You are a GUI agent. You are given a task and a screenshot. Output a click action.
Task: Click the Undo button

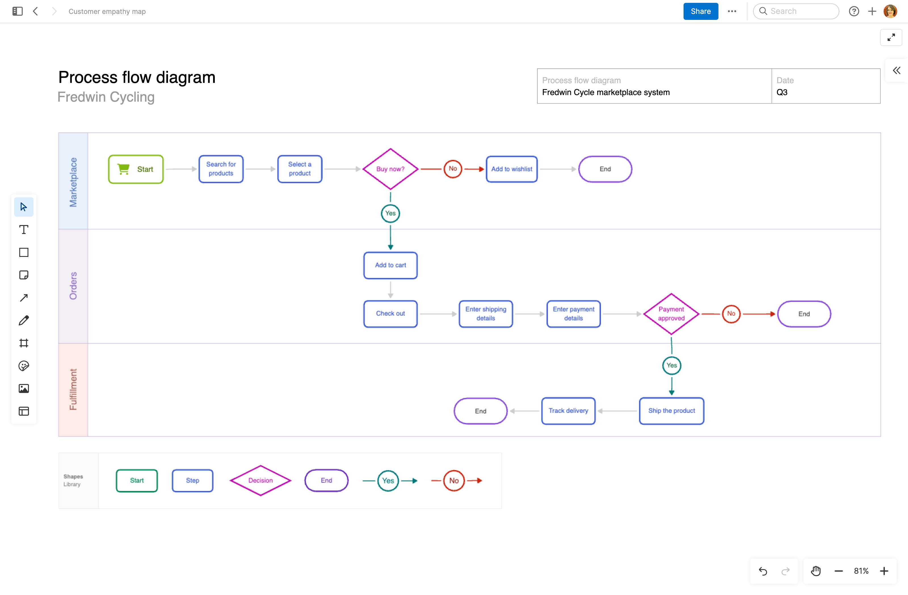click(763, 571)
